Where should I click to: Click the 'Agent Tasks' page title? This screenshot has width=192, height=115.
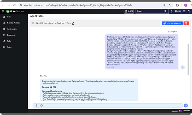coord(37,16)
